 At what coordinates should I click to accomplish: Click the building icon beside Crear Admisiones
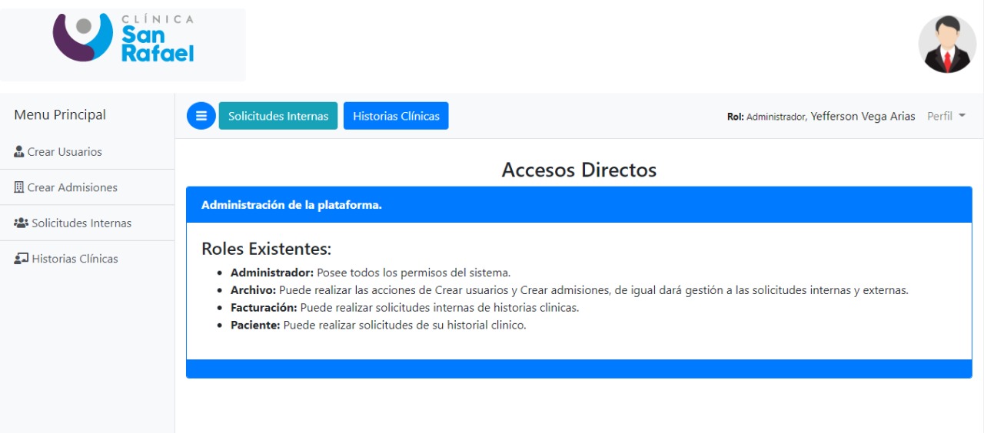[x=19, y=187]
